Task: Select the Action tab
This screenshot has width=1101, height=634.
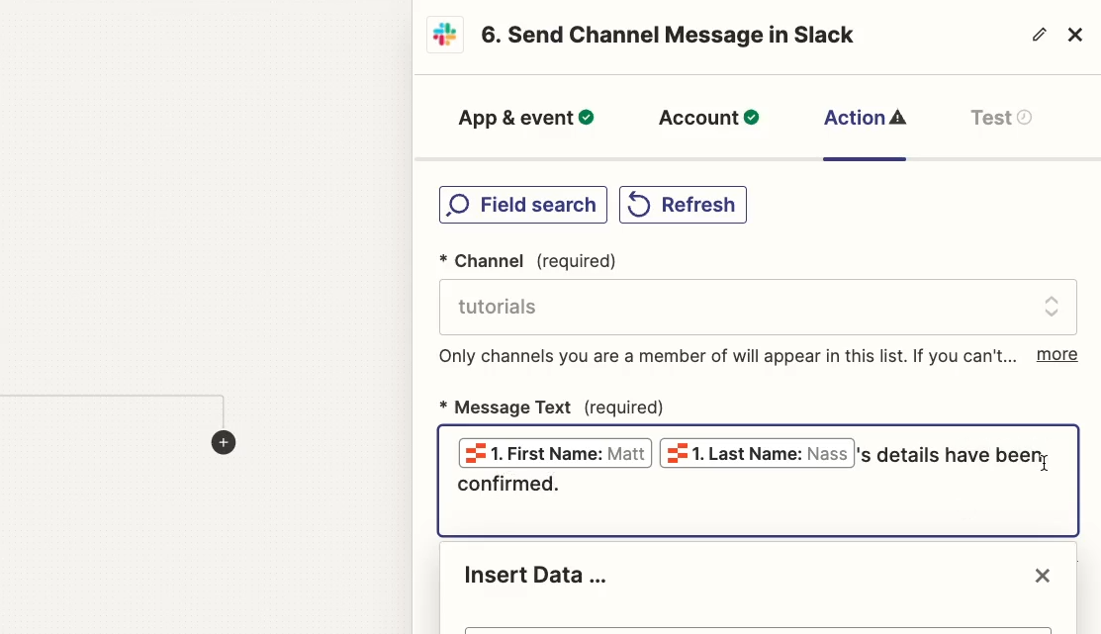Action: point(865,118)
